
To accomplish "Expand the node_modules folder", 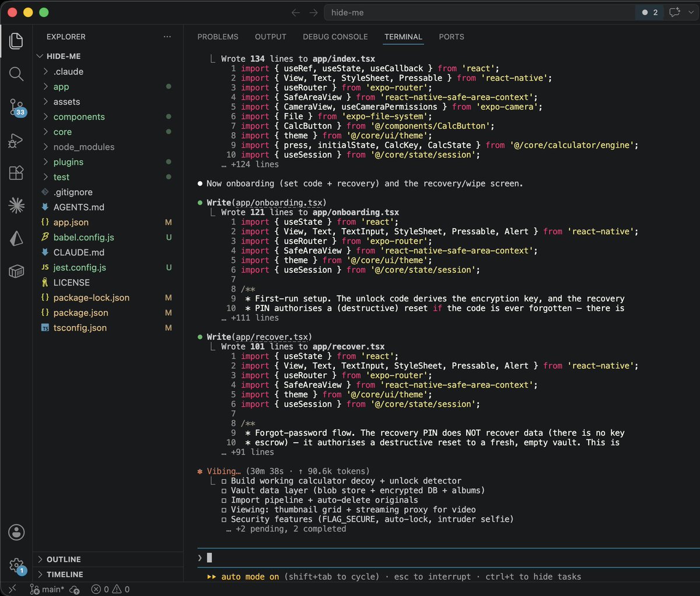I will (108, 147).
